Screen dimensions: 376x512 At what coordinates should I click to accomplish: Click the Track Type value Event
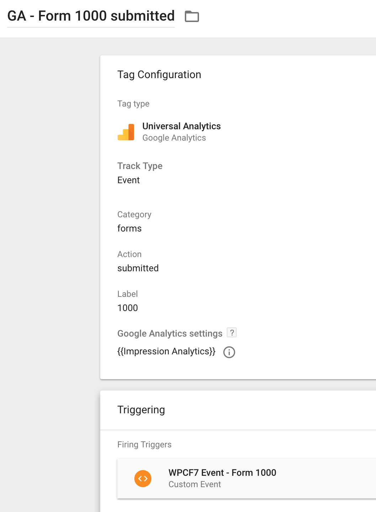tap(129, 180)
